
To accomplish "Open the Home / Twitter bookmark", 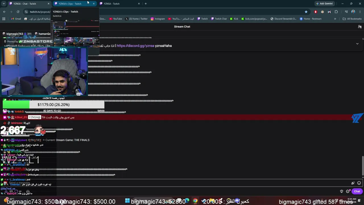I will click(136, 19).
